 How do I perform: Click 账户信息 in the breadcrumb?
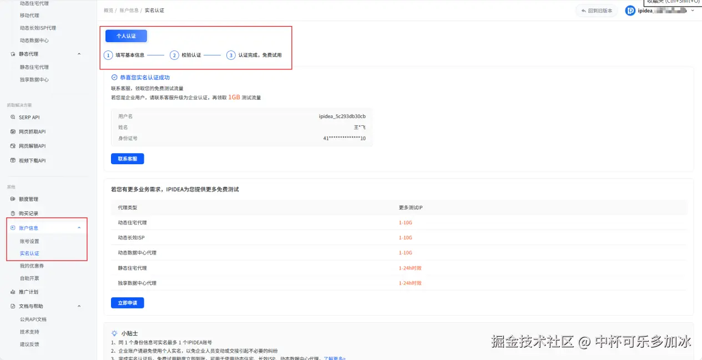click(x=129, y=11)
